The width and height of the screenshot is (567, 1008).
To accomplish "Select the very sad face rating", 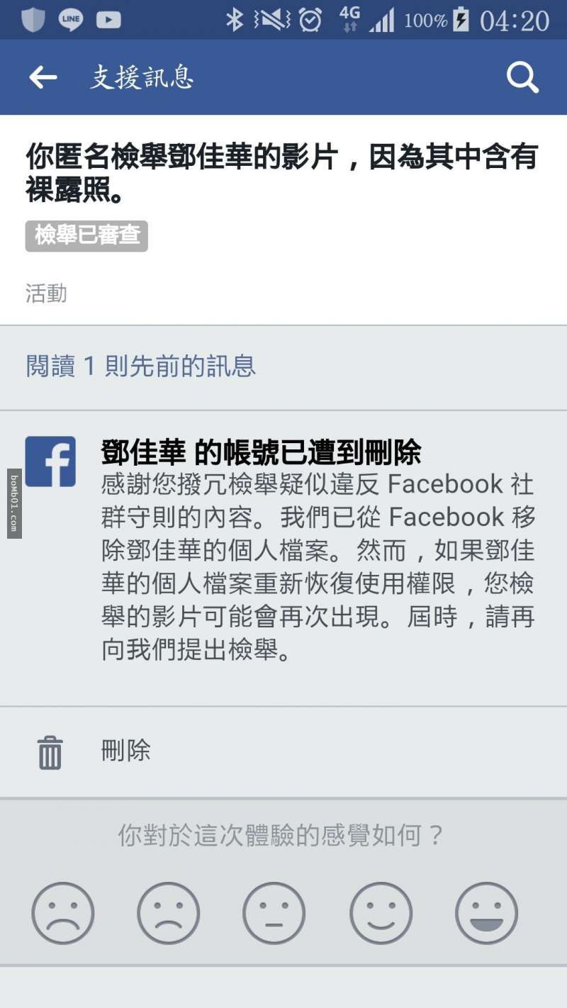I will [x=63, y=913].
